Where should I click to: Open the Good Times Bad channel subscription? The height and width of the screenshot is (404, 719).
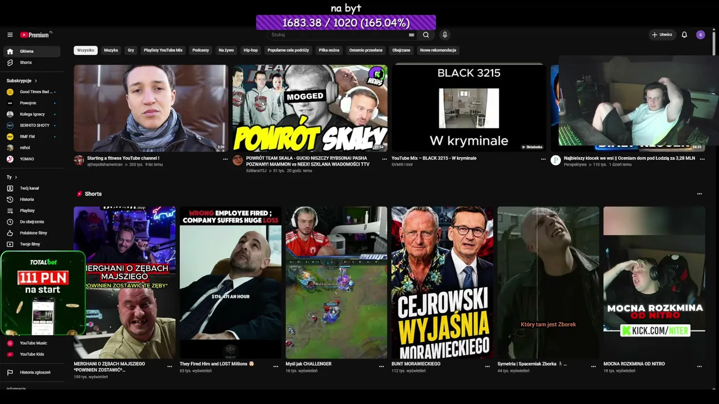(32, 92)
